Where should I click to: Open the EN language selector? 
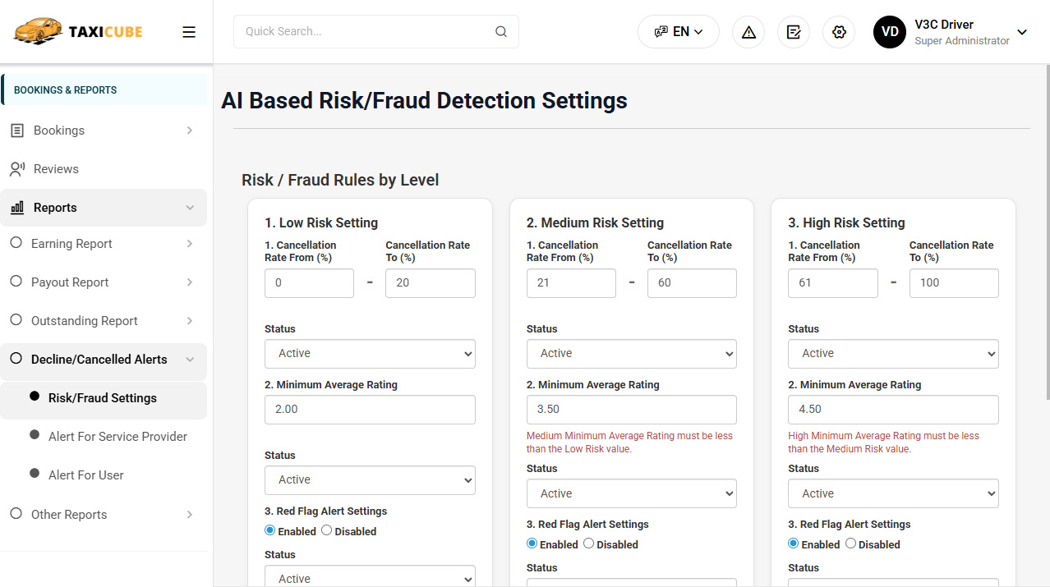pyautogui.click(x=679, y=32)
